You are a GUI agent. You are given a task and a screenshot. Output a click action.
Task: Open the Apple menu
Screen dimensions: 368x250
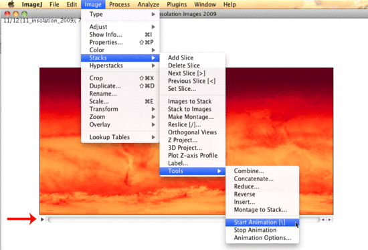pyautogui.click(x=11, y=4)
